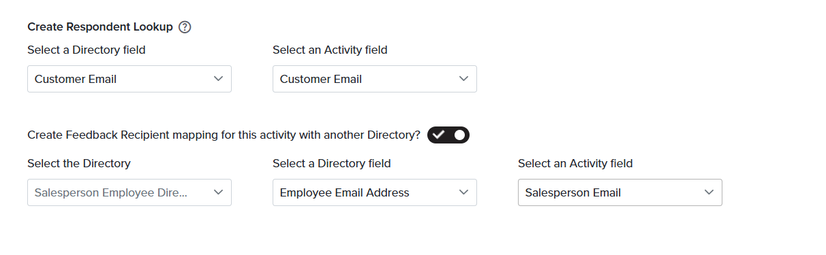The width and height of the screenshot is (826, 255).
Task: Click the checkmark icon inside the mapping switch
Action: click(x=438, y=135)
